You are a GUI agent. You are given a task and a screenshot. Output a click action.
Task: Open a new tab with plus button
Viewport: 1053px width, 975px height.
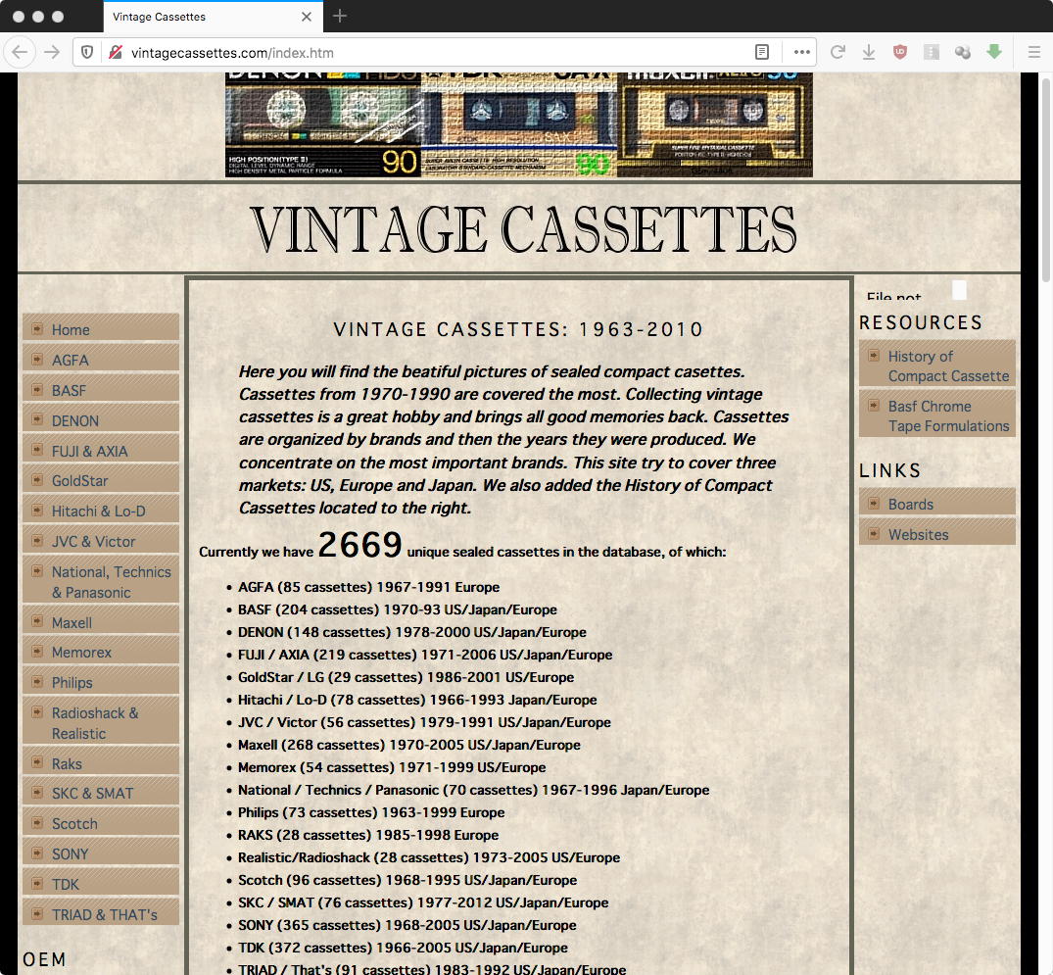[x=340, y=16]
